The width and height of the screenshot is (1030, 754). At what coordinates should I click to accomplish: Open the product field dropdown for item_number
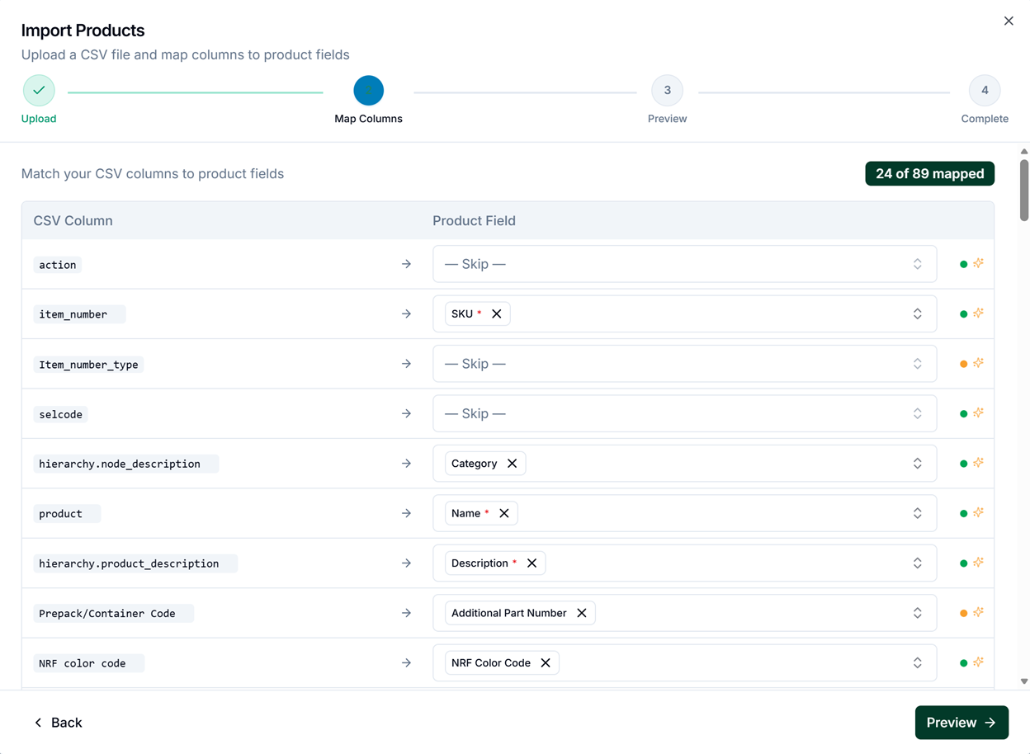(684, 313)
